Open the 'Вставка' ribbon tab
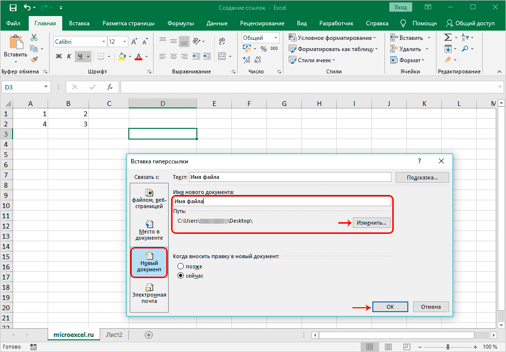 pyautogui.click(x=79, y=23)
